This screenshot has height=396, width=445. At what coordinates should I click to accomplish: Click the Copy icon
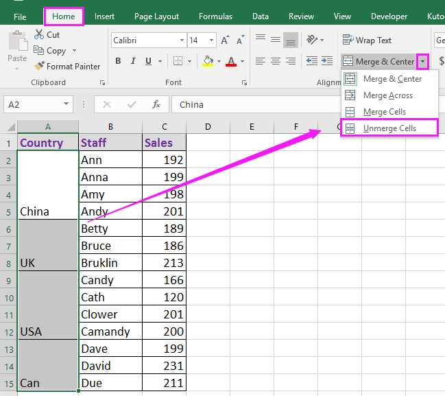pyautogui.click(x=38, y=51)
